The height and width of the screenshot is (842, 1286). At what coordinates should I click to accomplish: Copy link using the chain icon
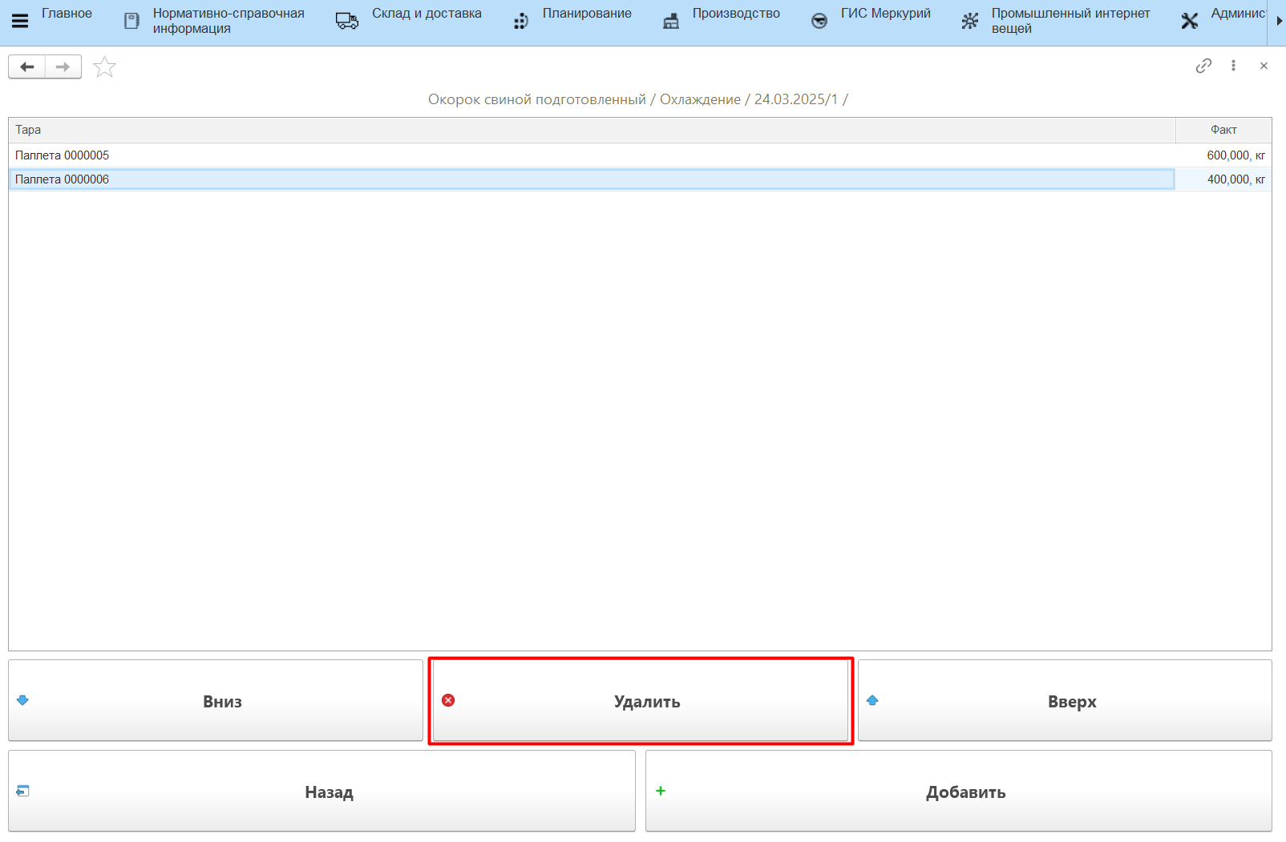click(1203, 66)
